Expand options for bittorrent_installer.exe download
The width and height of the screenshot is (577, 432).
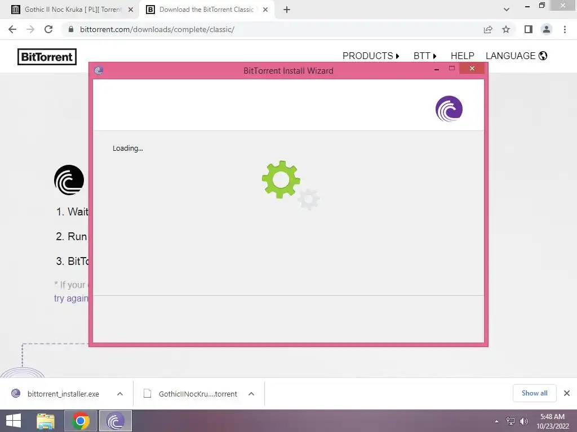coord(120,394)
